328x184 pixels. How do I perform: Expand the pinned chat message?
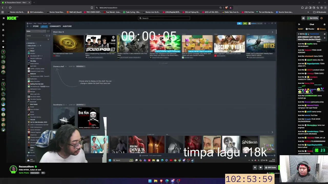[x=325, y=38]
